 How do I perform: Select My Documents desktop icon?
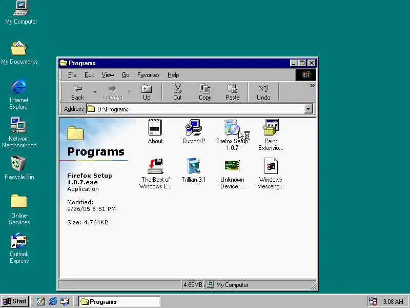[x=19, y=53]
